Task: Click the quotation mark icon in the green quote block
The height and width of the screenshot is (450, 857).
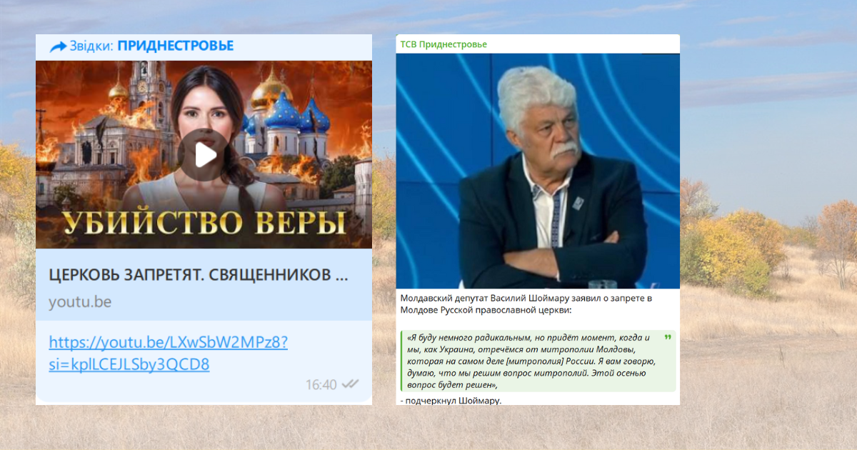Action: click(x=668, y=338)
